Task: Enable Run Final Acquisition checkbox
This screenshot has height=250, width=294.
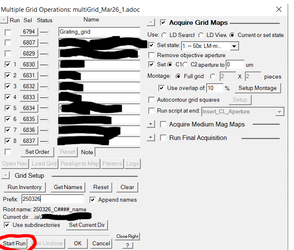Action: pyautogui.click(x=163, y=138)
